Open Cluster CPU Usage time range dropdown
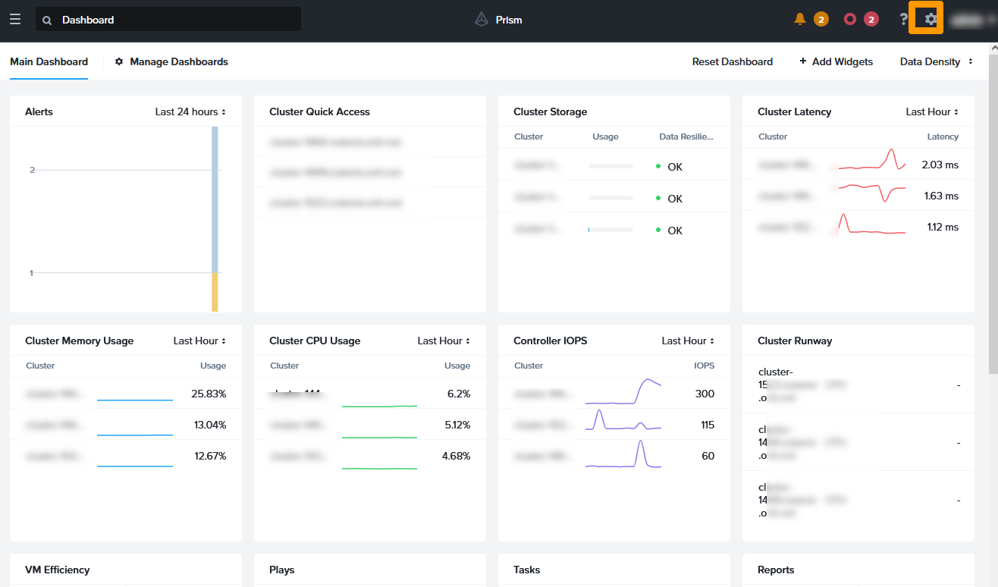 [x=444, y=341]
